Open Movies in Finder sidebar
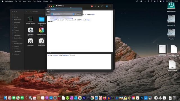Screen dimensions: 180x101 click(x=16, y=25)
